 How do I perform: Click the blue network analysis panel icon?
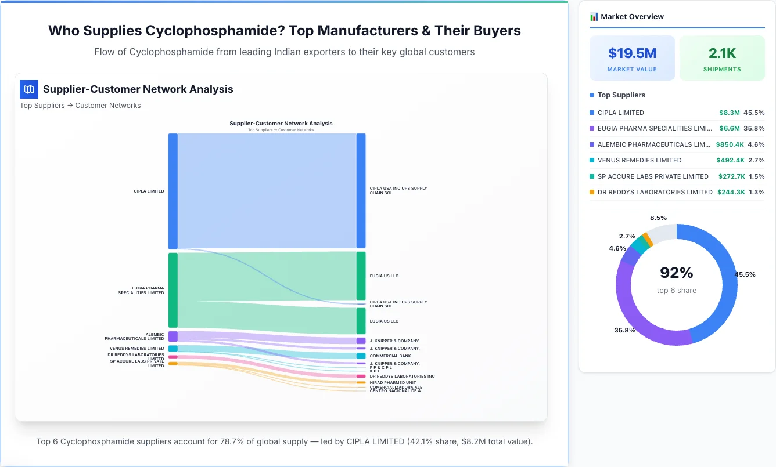click(x=28, y=89)
